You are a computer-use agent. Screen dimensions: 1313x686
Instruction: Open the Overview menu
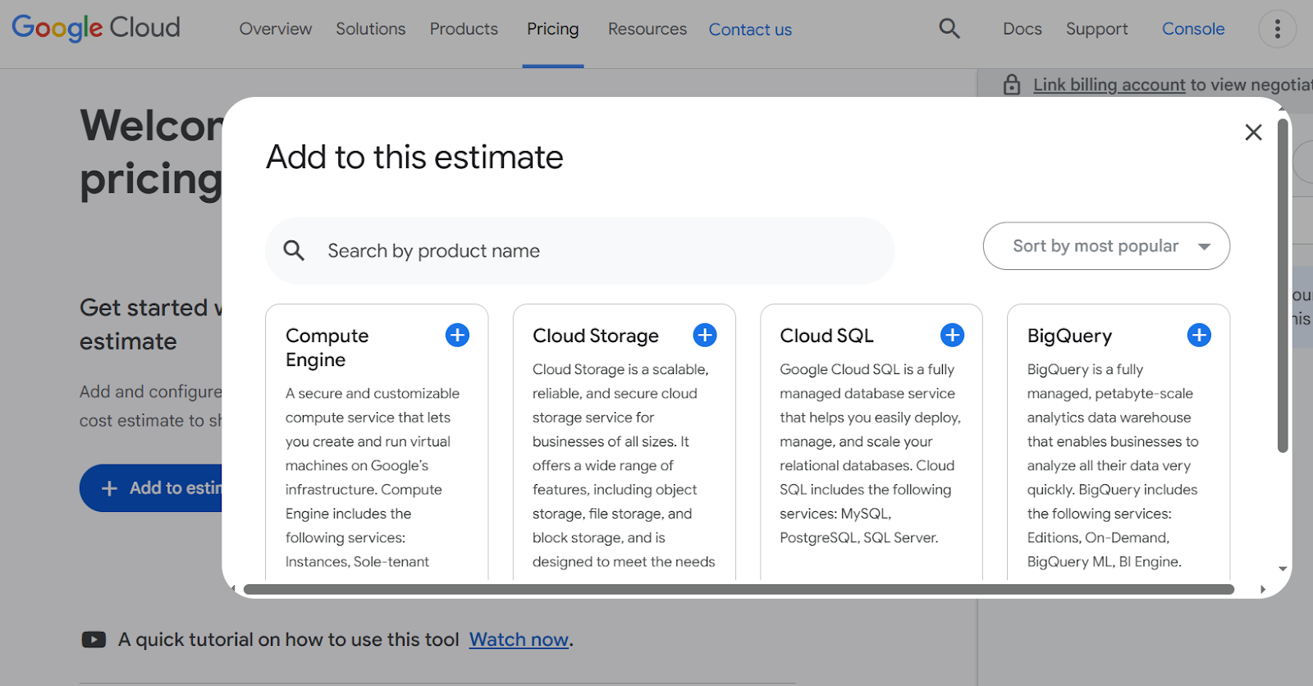pyautogui.click(x=276, y=29)
